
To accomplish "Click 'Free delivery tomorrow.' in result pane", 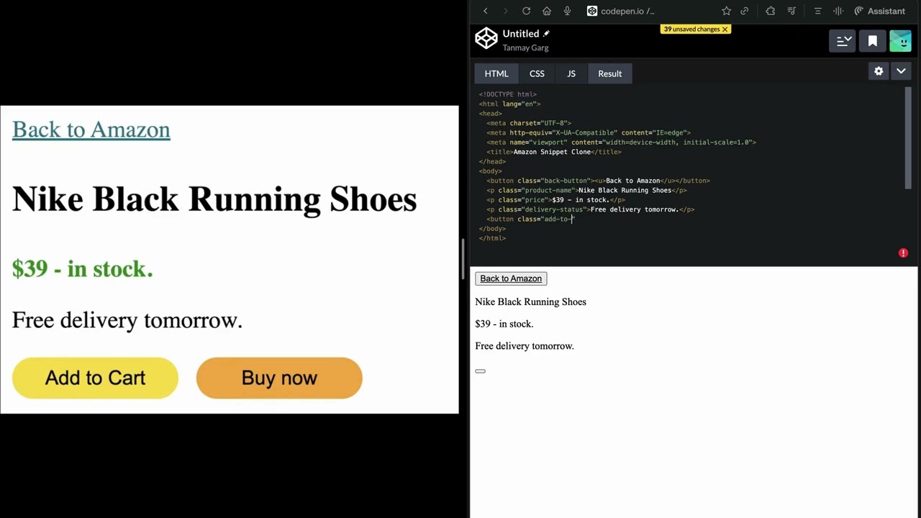I will pyautogui.click(x=525, y=346).
